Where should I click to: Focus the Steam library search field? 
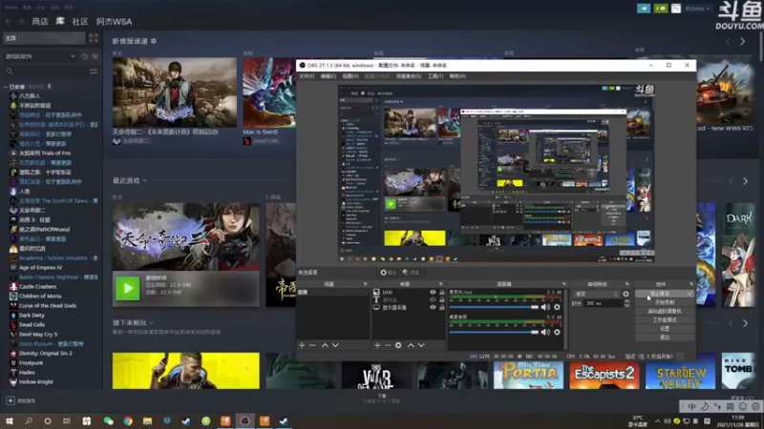tap(46, 71)
